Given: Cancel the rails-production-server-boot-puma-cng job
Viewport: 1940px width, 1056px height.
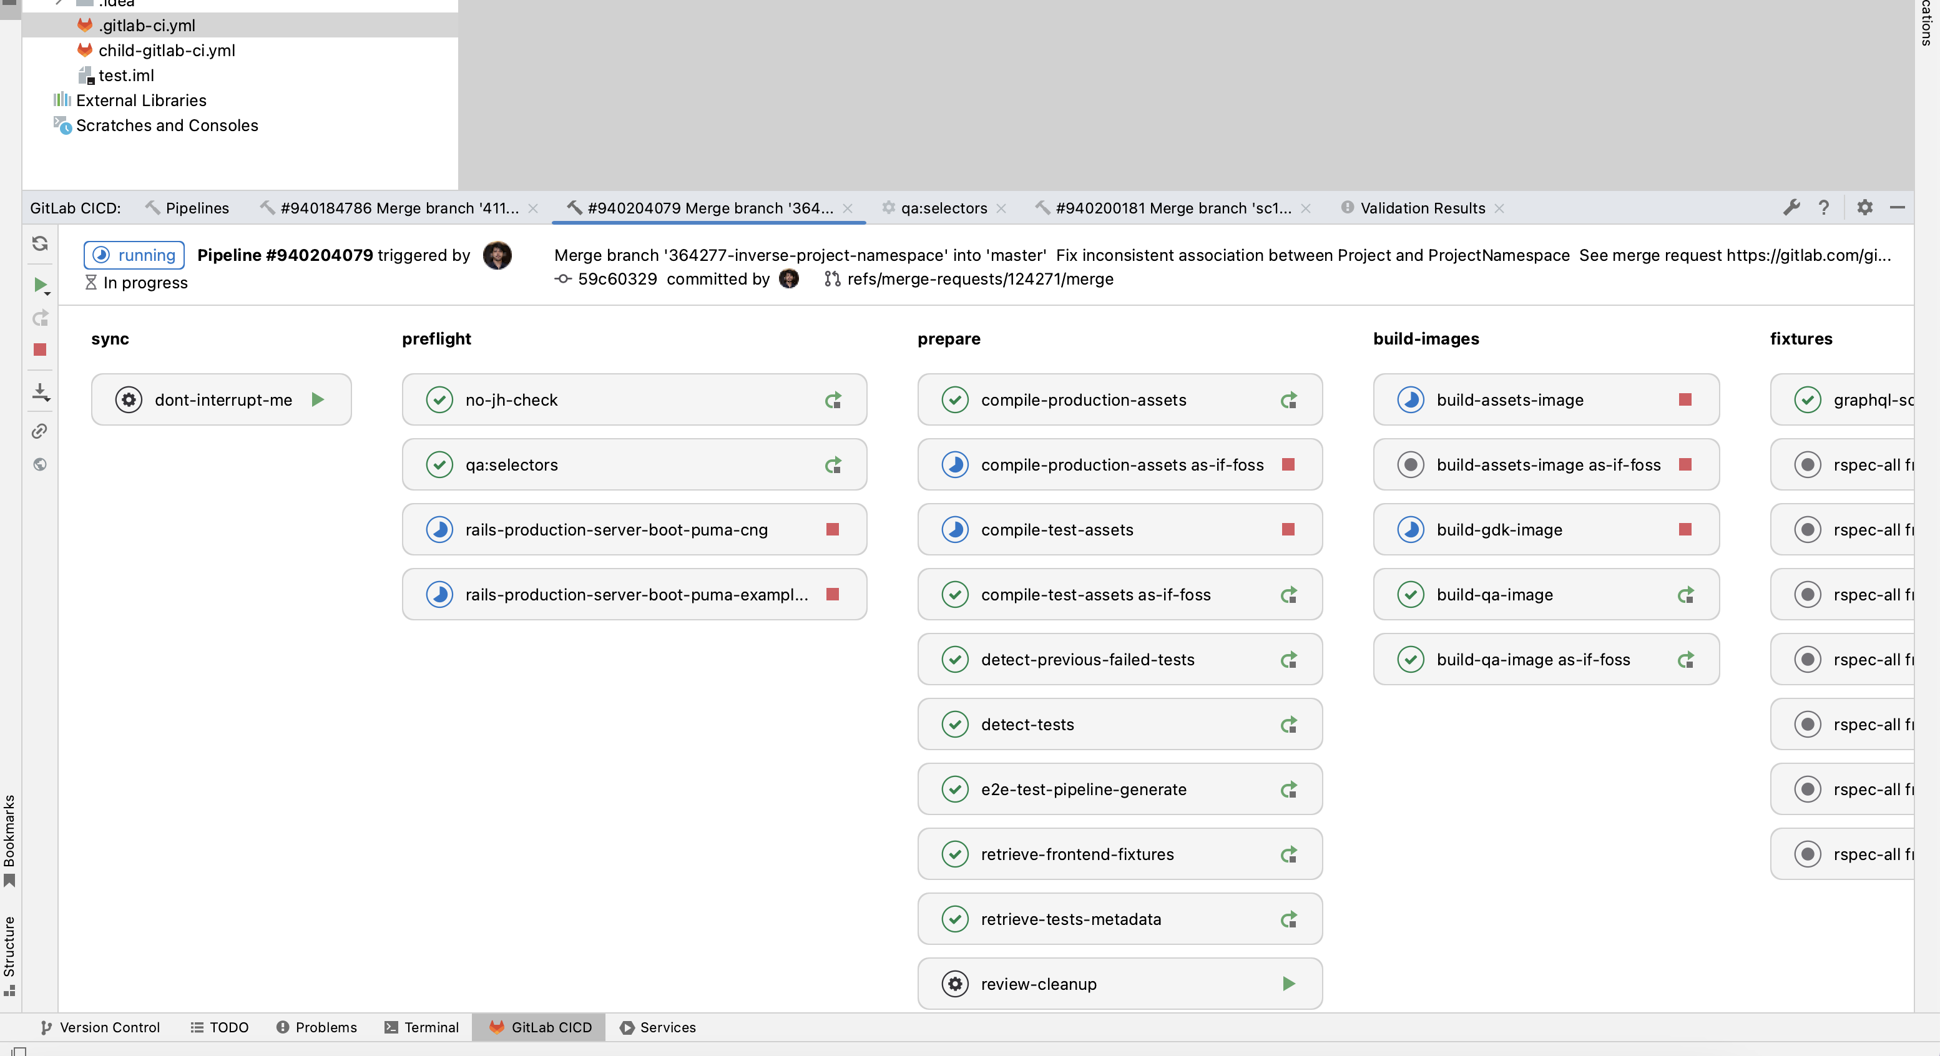Looking at the screenshot, I should tap(832, 529).
